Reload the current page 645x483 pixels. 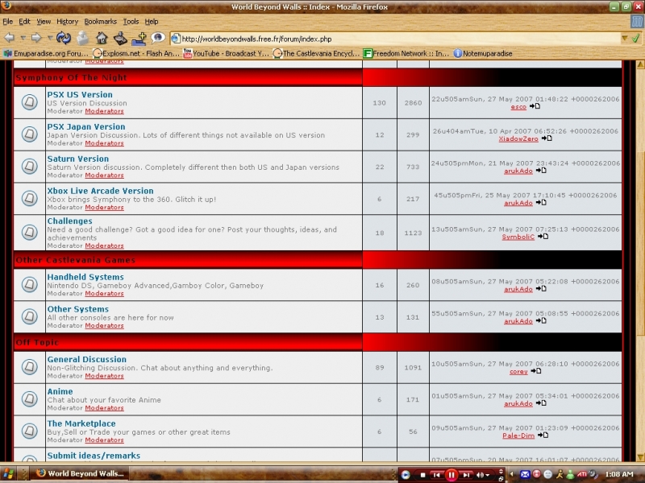pyautogui.click(x=64, y=38)
